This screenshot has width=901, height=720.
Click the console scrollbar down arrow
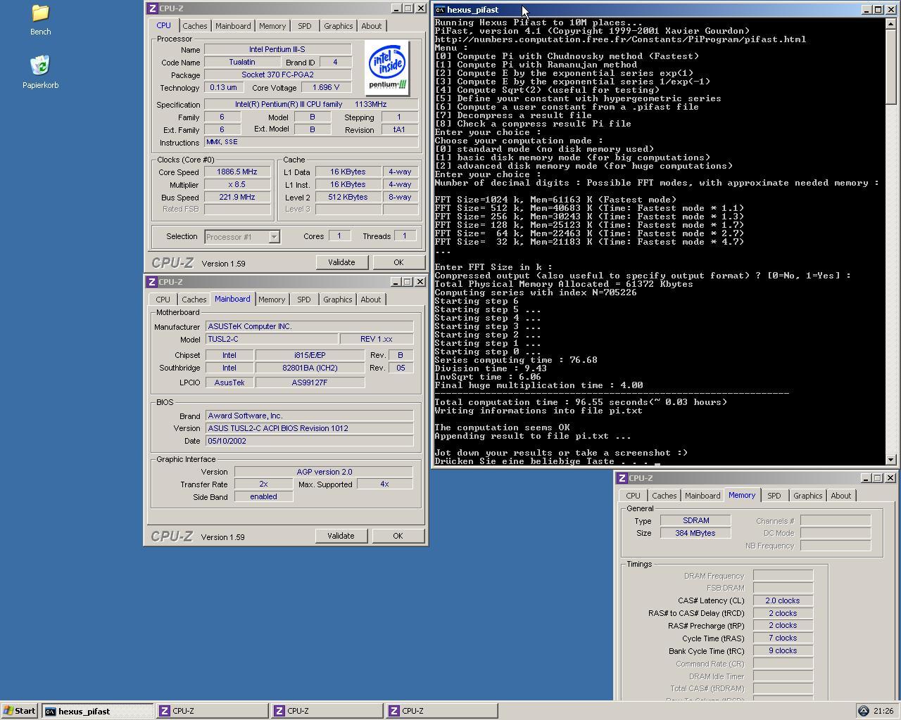click(x=890, y=460)
